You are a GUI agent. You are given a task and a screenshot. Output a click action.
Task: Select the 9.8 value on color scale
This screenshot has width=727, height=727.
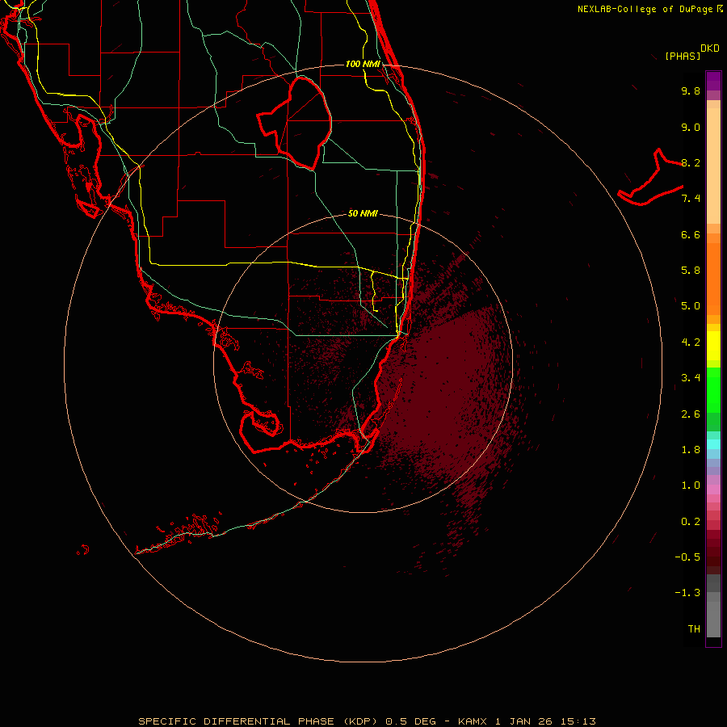691,90
